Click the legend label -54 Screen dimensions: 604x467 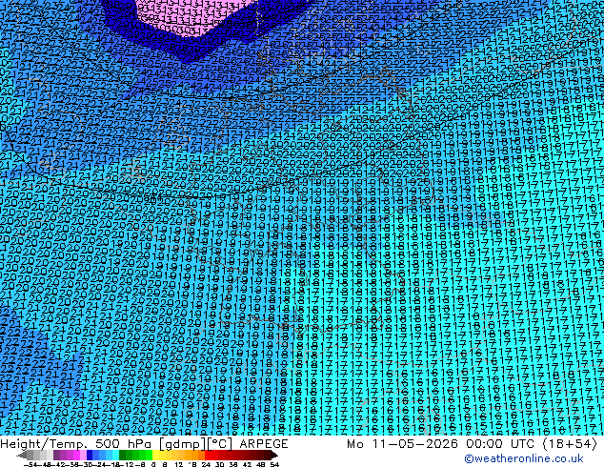coord(30,465)
